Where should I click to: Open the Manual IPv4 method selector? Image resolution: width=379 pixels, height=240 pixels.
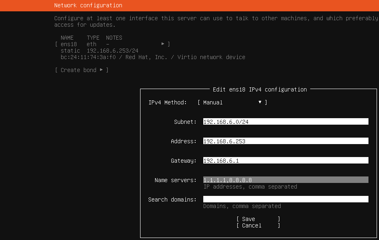(x=232, y=102)
